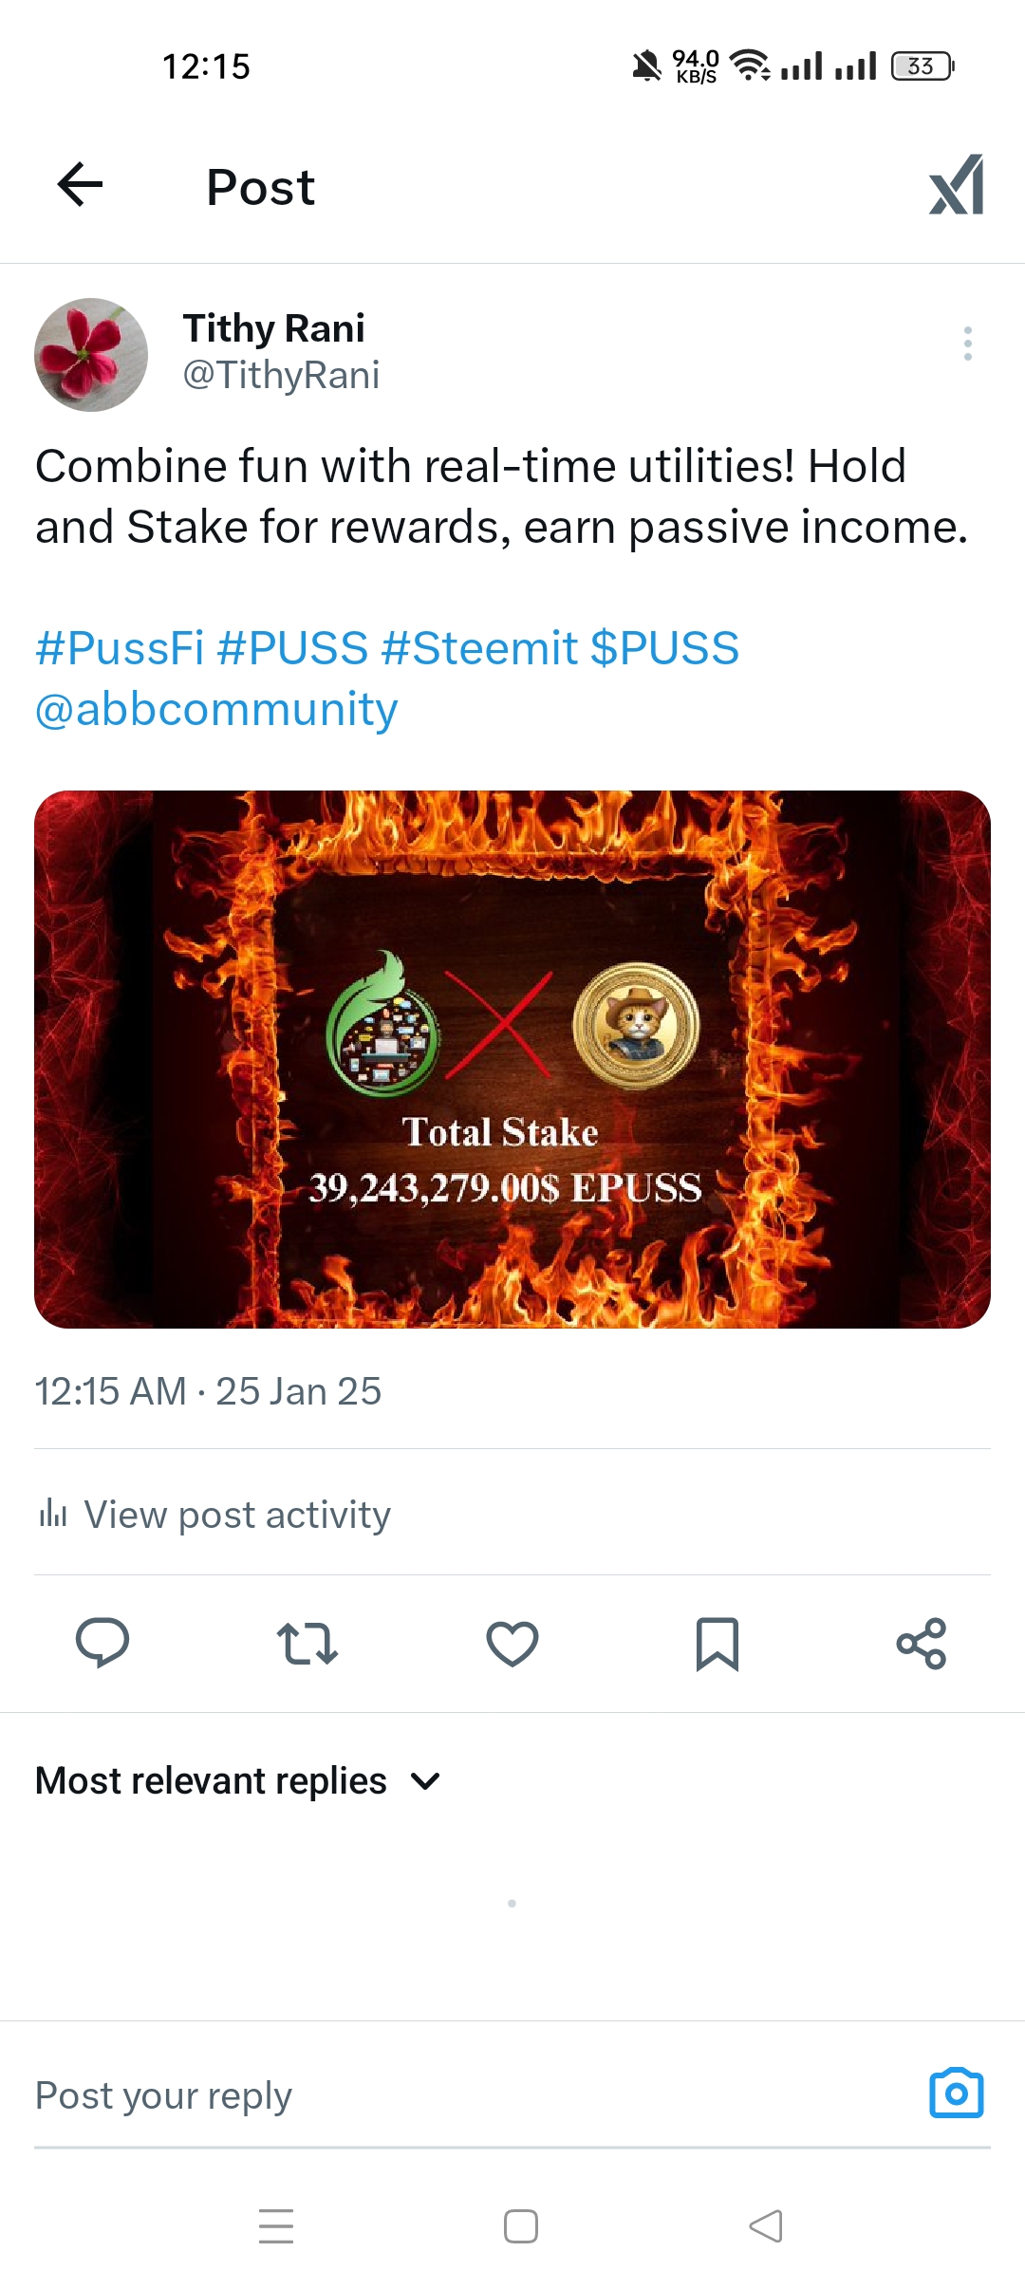Tap the share icon
The height and width of the screenshot is (2289, 1025).
click(922, 1644)
